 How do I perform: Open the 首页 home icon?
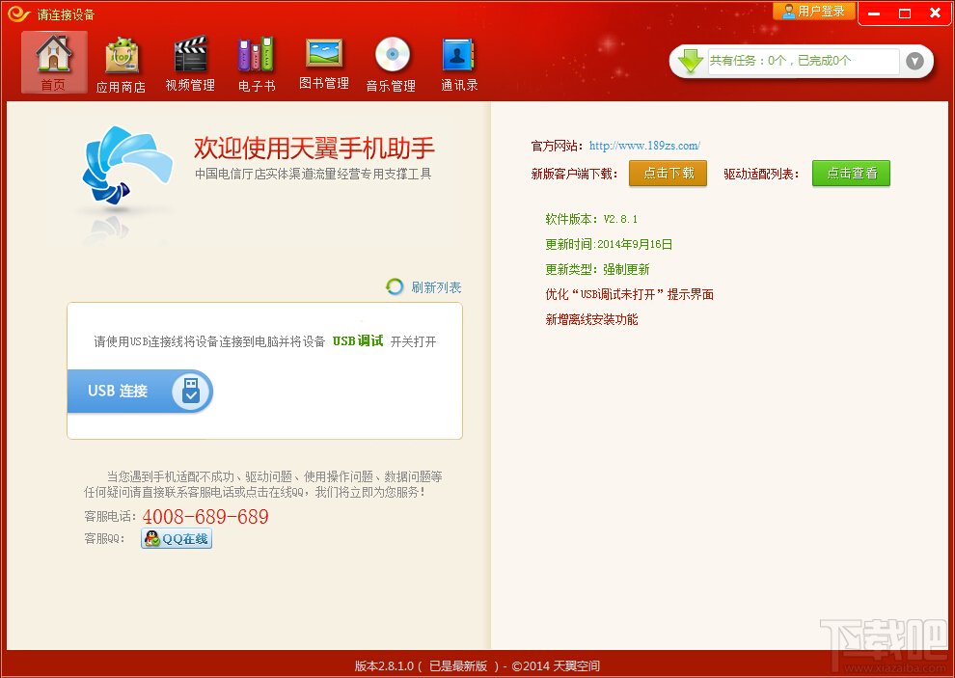pyautogui.click(x=54, y=63)
